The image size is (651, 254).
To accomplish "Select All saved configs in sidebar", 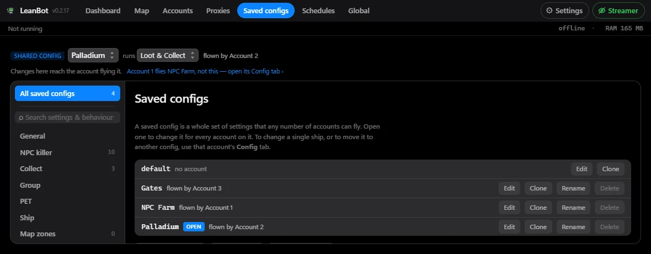I will click(68, 93).
